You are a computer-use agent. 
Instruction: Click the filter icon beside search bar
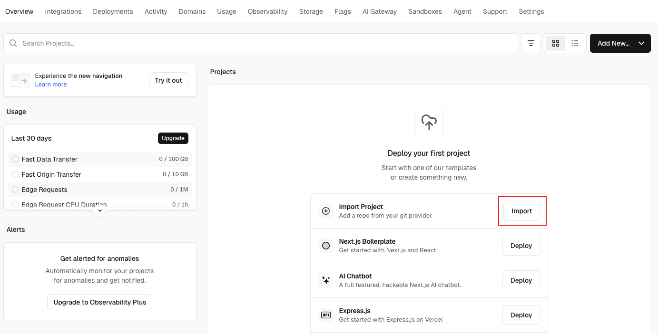click(530, 43)
